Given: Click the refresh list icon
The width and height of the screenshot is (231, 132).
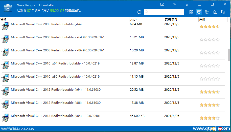Looking at the screenshot, I should pyautogui.click(x=139, y=12).
